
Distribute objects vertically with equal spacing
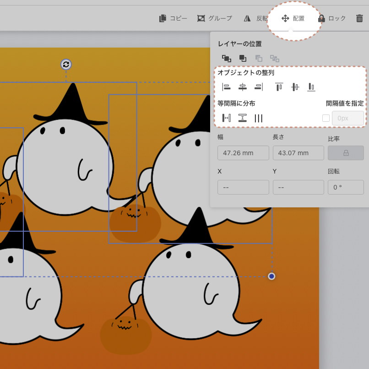tap(243, 118)
